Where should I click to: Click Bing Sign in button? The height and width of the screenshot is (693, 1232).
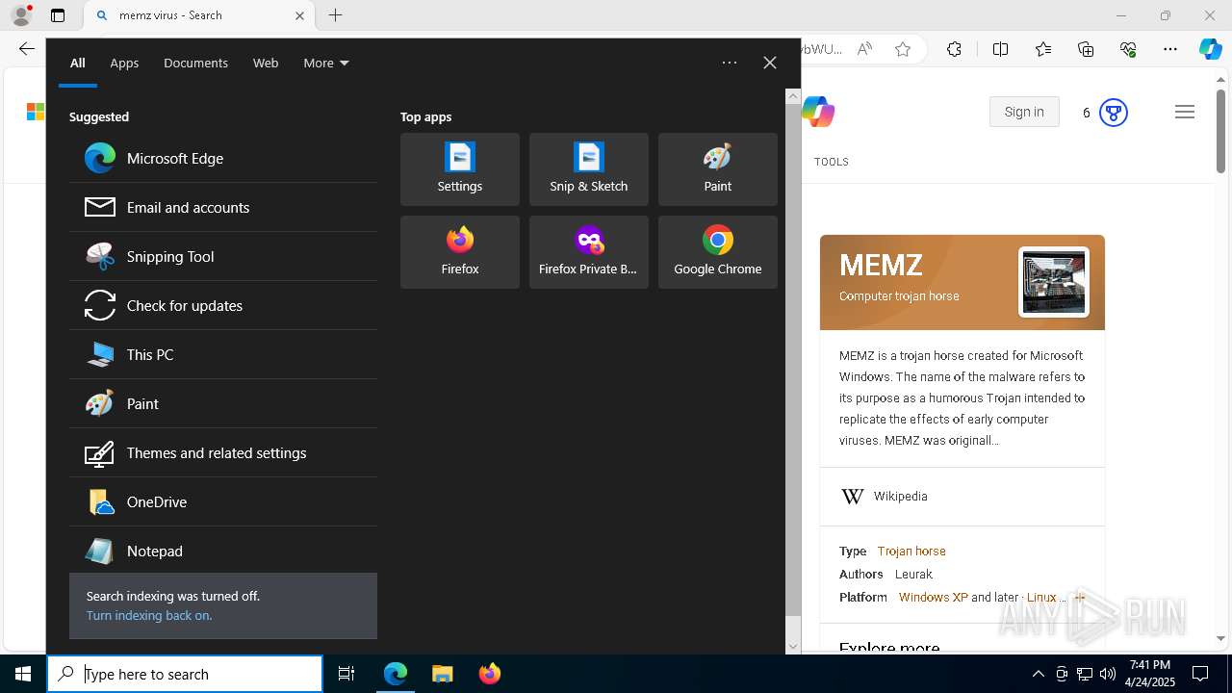point(1024,112)
